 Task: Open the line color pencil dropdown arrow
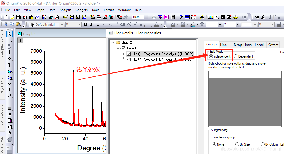coord(197,25)
